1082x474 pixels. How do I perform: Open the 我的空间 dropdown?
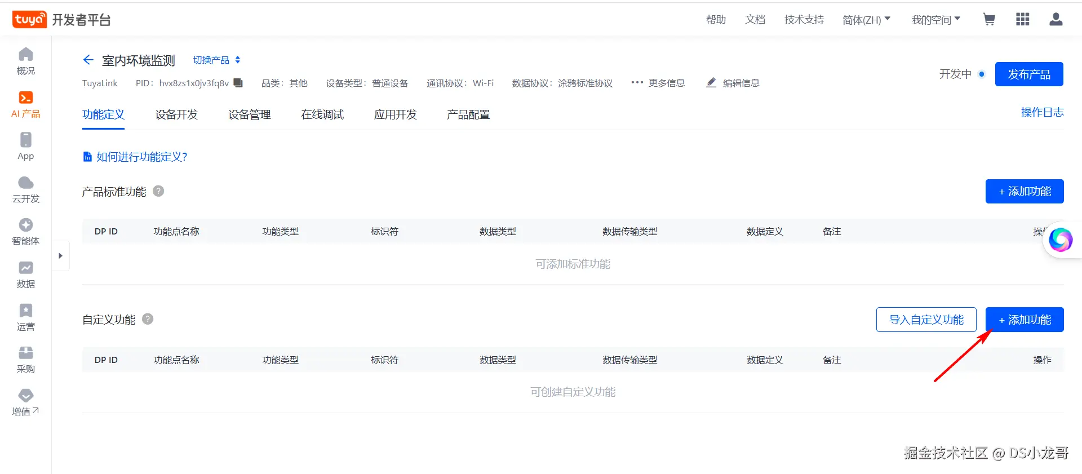click(x=936, y=20)
